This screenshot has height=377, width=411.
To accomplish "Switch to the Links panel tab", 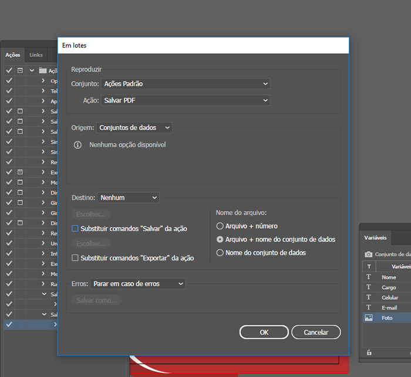I will [x=36, y=55].
